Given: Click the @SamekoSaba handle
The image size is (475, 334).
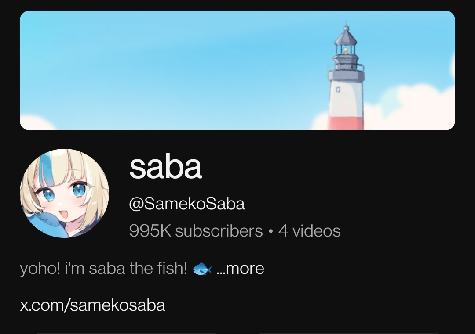Looking at the screenshot, I should [186, 204].
